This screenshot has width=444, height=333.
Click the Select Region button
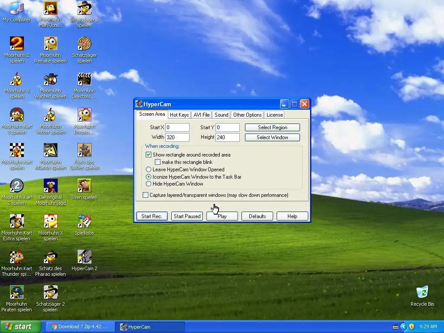coord(272,127)
